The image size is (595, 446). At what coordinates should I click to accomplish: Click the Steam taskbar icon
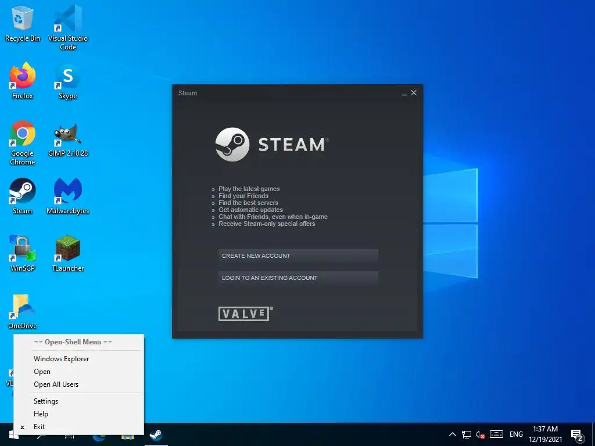point(156,434)
